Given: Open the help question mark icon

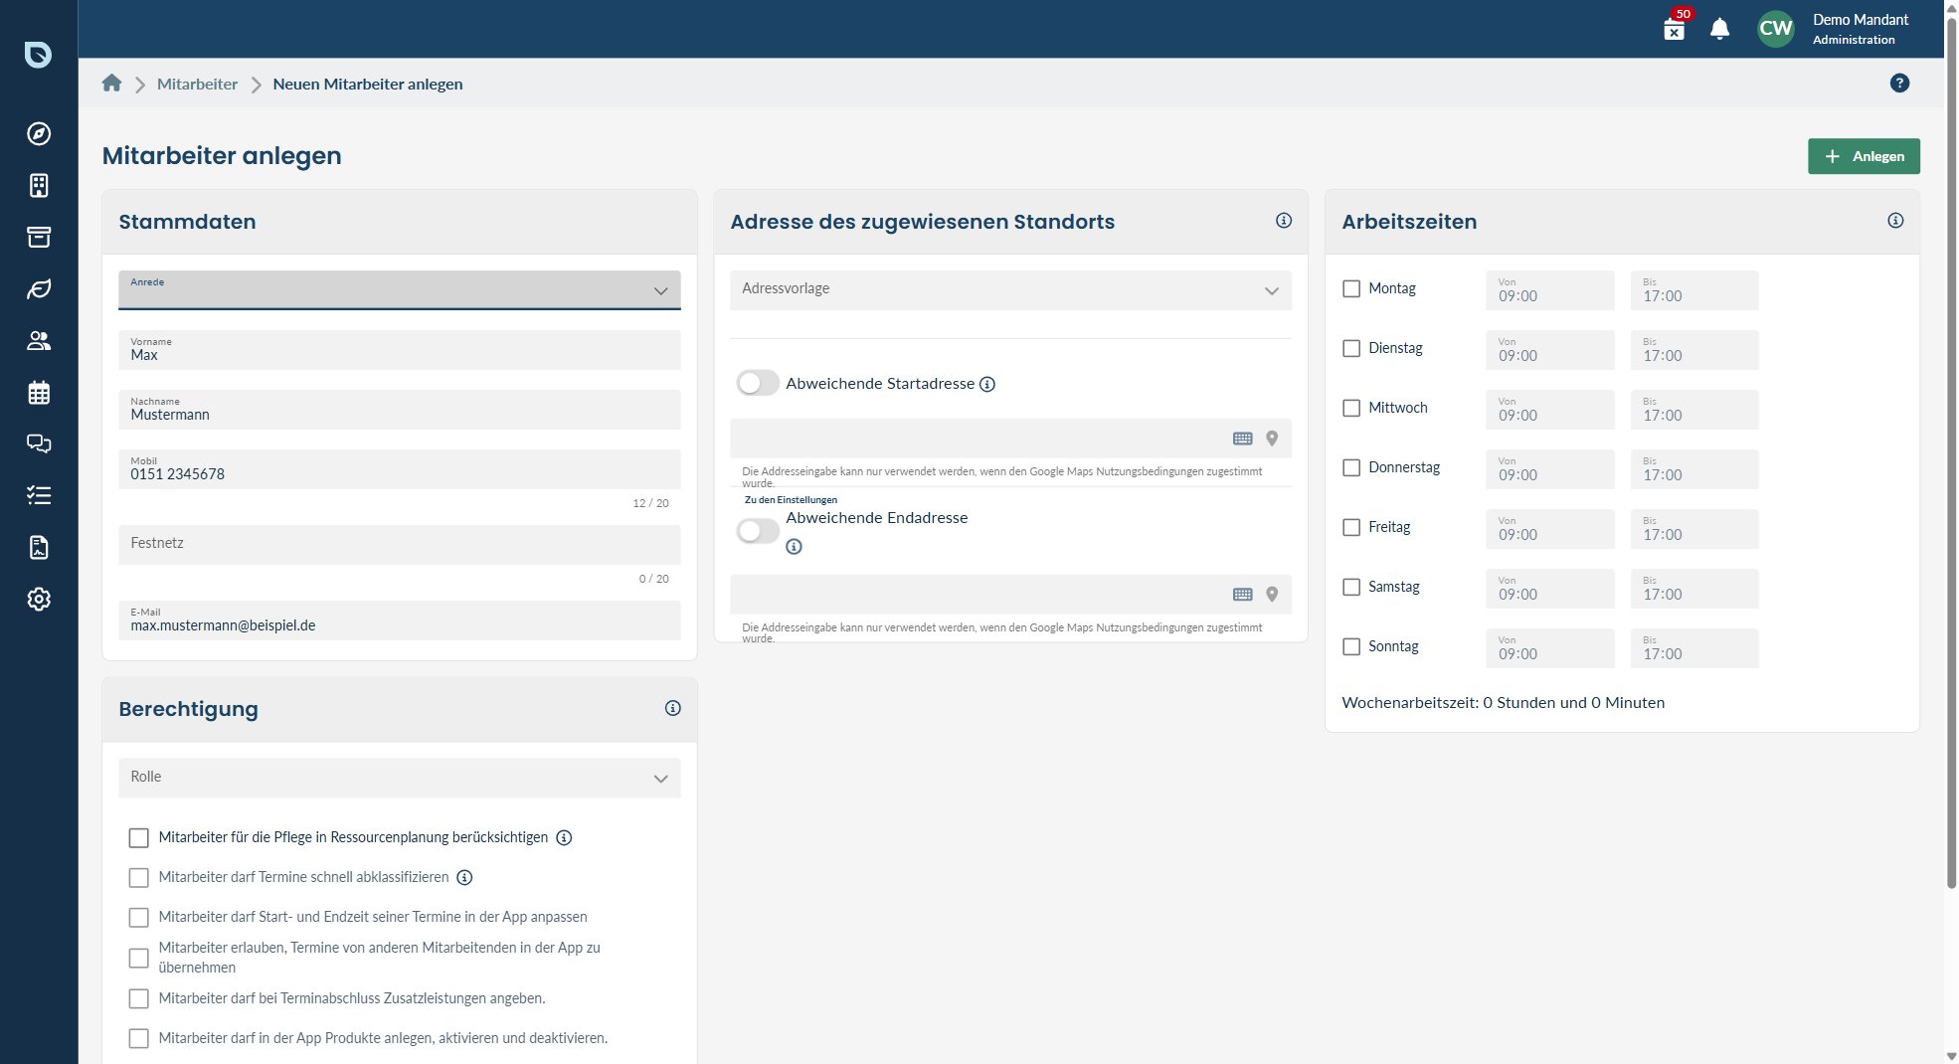Looking at the screenshot, I should tap(1899, 84).
